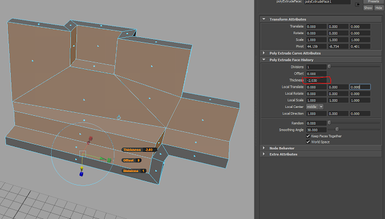Click the node focus icon beside the polyExtrudeFace field
385x219 pixels.
click(x=357, y=4)
